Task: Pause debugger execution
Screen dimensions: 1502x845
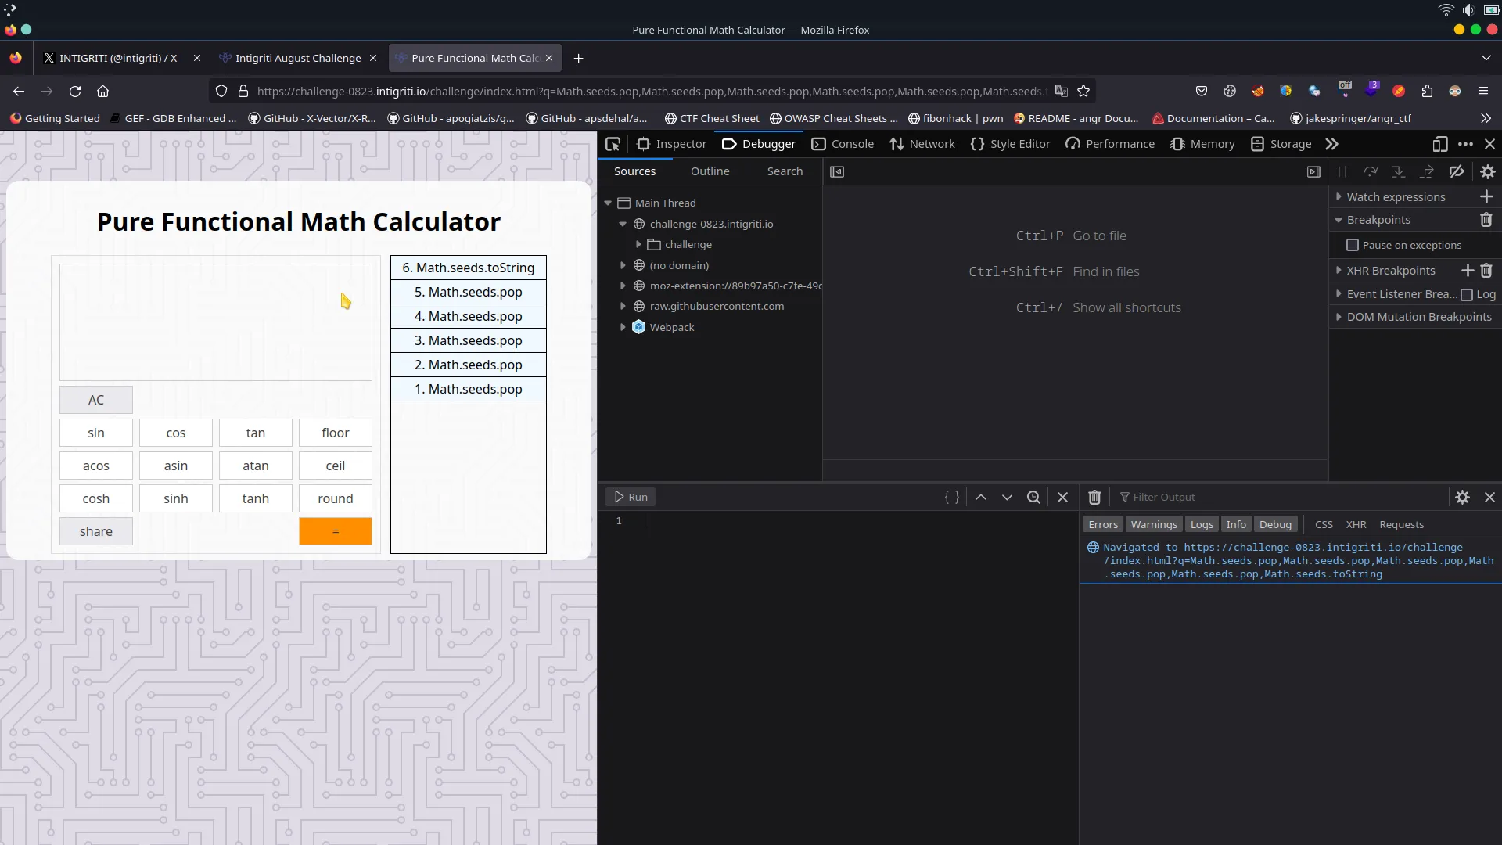Action: [x=1342, y=171]
